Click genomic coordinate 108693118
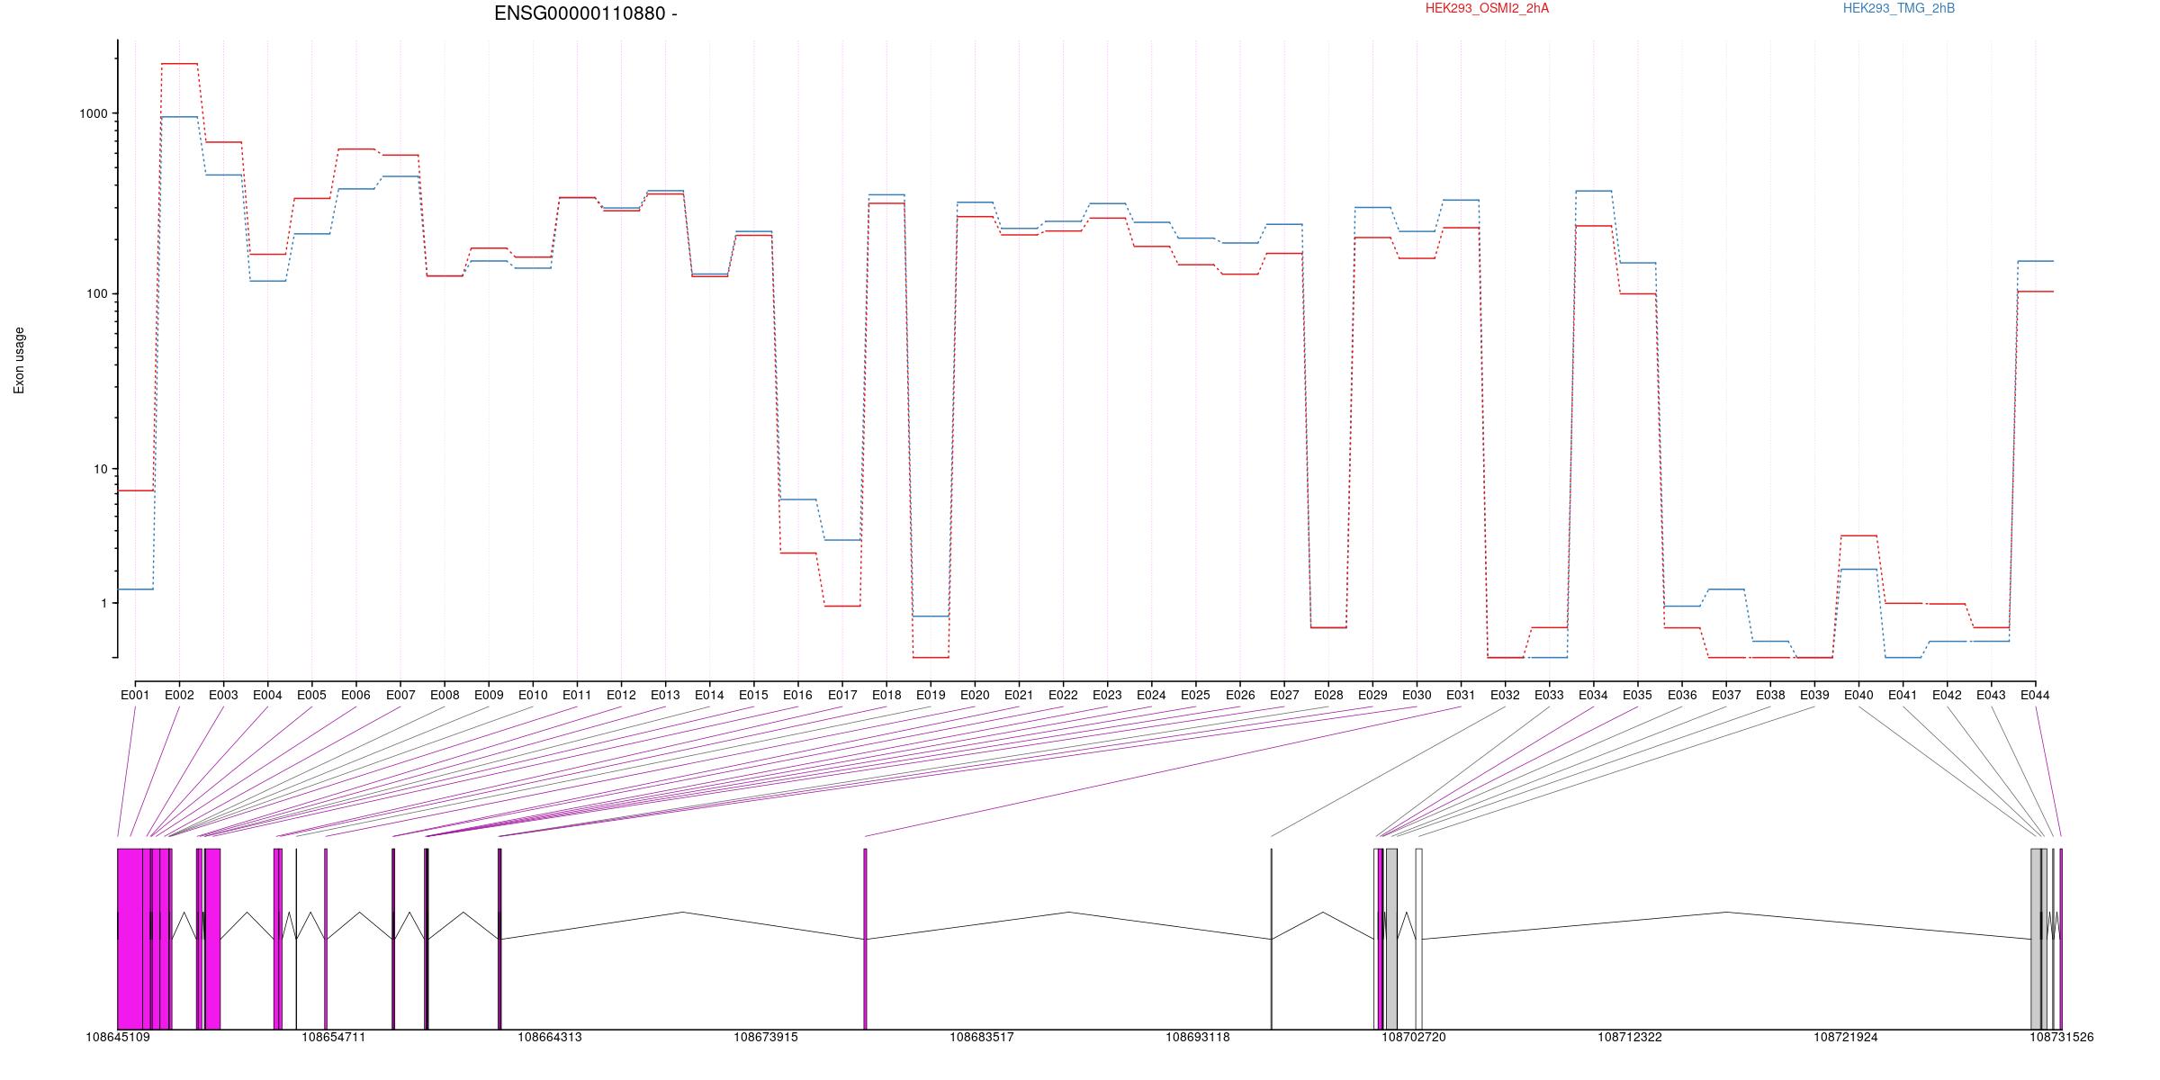This screenshot has height=1080, width=2160. coord(1198,1037)
